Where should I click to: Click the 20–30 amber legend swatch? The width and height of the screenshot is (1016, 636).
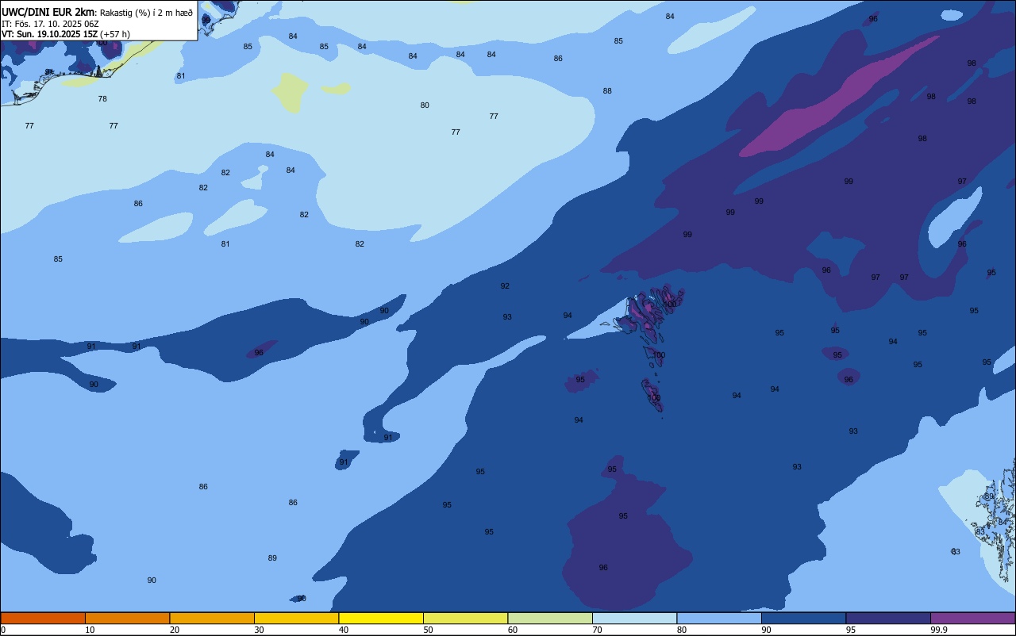tap(212, 618)
